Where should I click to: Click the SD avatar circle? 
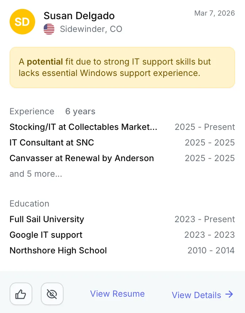click(22, 22)
